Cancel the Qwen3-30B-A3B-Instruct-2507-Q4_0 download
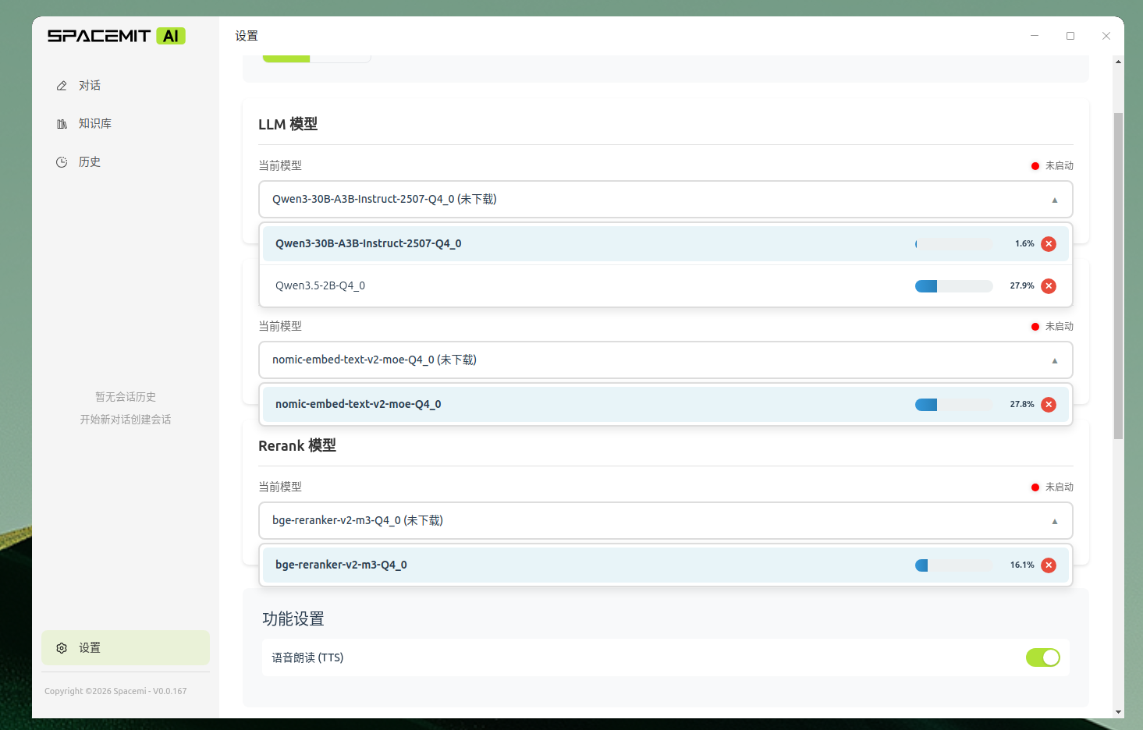 pyautogui.click(x=1049, y=244)
